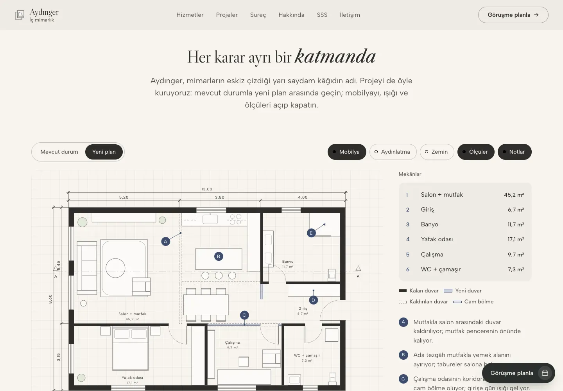The height and width of the screenshot is (391, 563).
Task: Click the Yatak odası label on the plan
Action: tap(132, 378)
